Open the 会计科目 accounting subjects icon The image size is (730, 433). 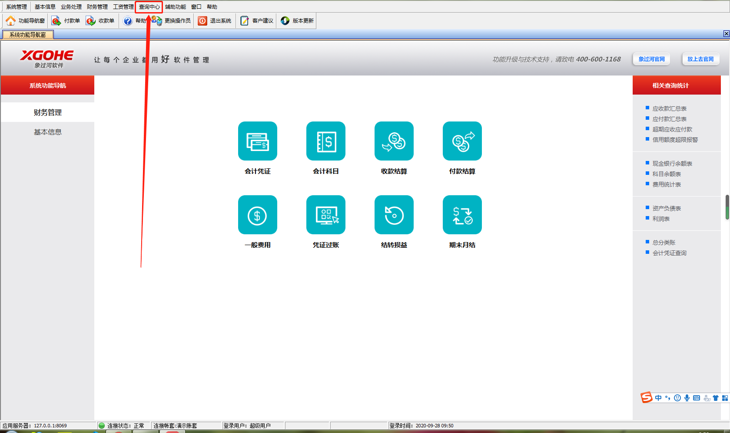[325, 141]
